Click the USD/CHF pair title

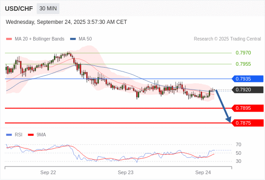pyautogui.click(x=19, y=9)
